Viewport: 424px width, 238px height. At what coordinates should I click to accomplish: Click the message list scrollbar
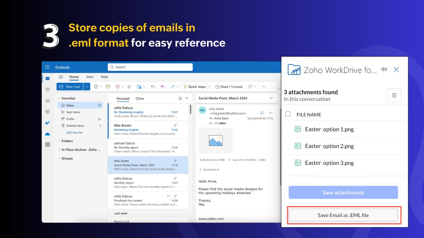(190, 109)
